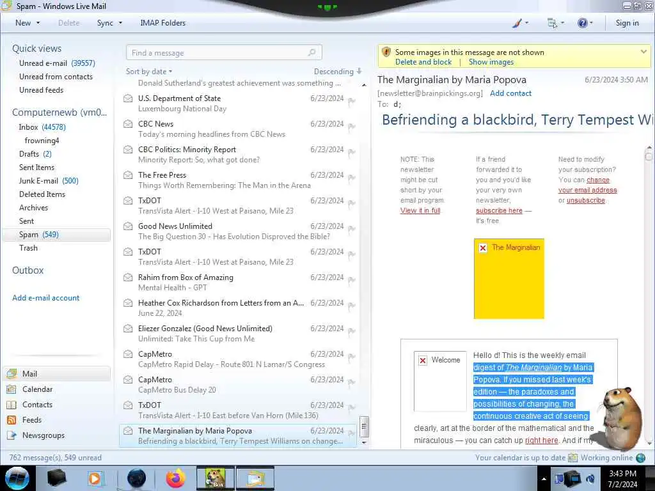Click Show images link
The image size is (655, 491).
tap(491, 62)
